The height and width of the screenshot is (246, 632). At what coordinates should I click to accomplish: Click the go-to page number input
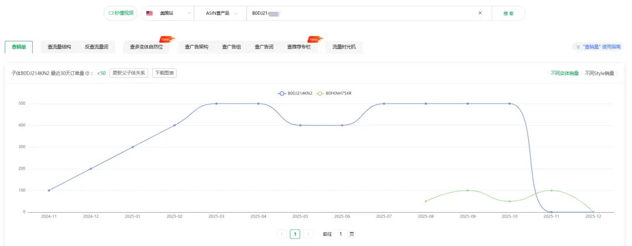341,234
